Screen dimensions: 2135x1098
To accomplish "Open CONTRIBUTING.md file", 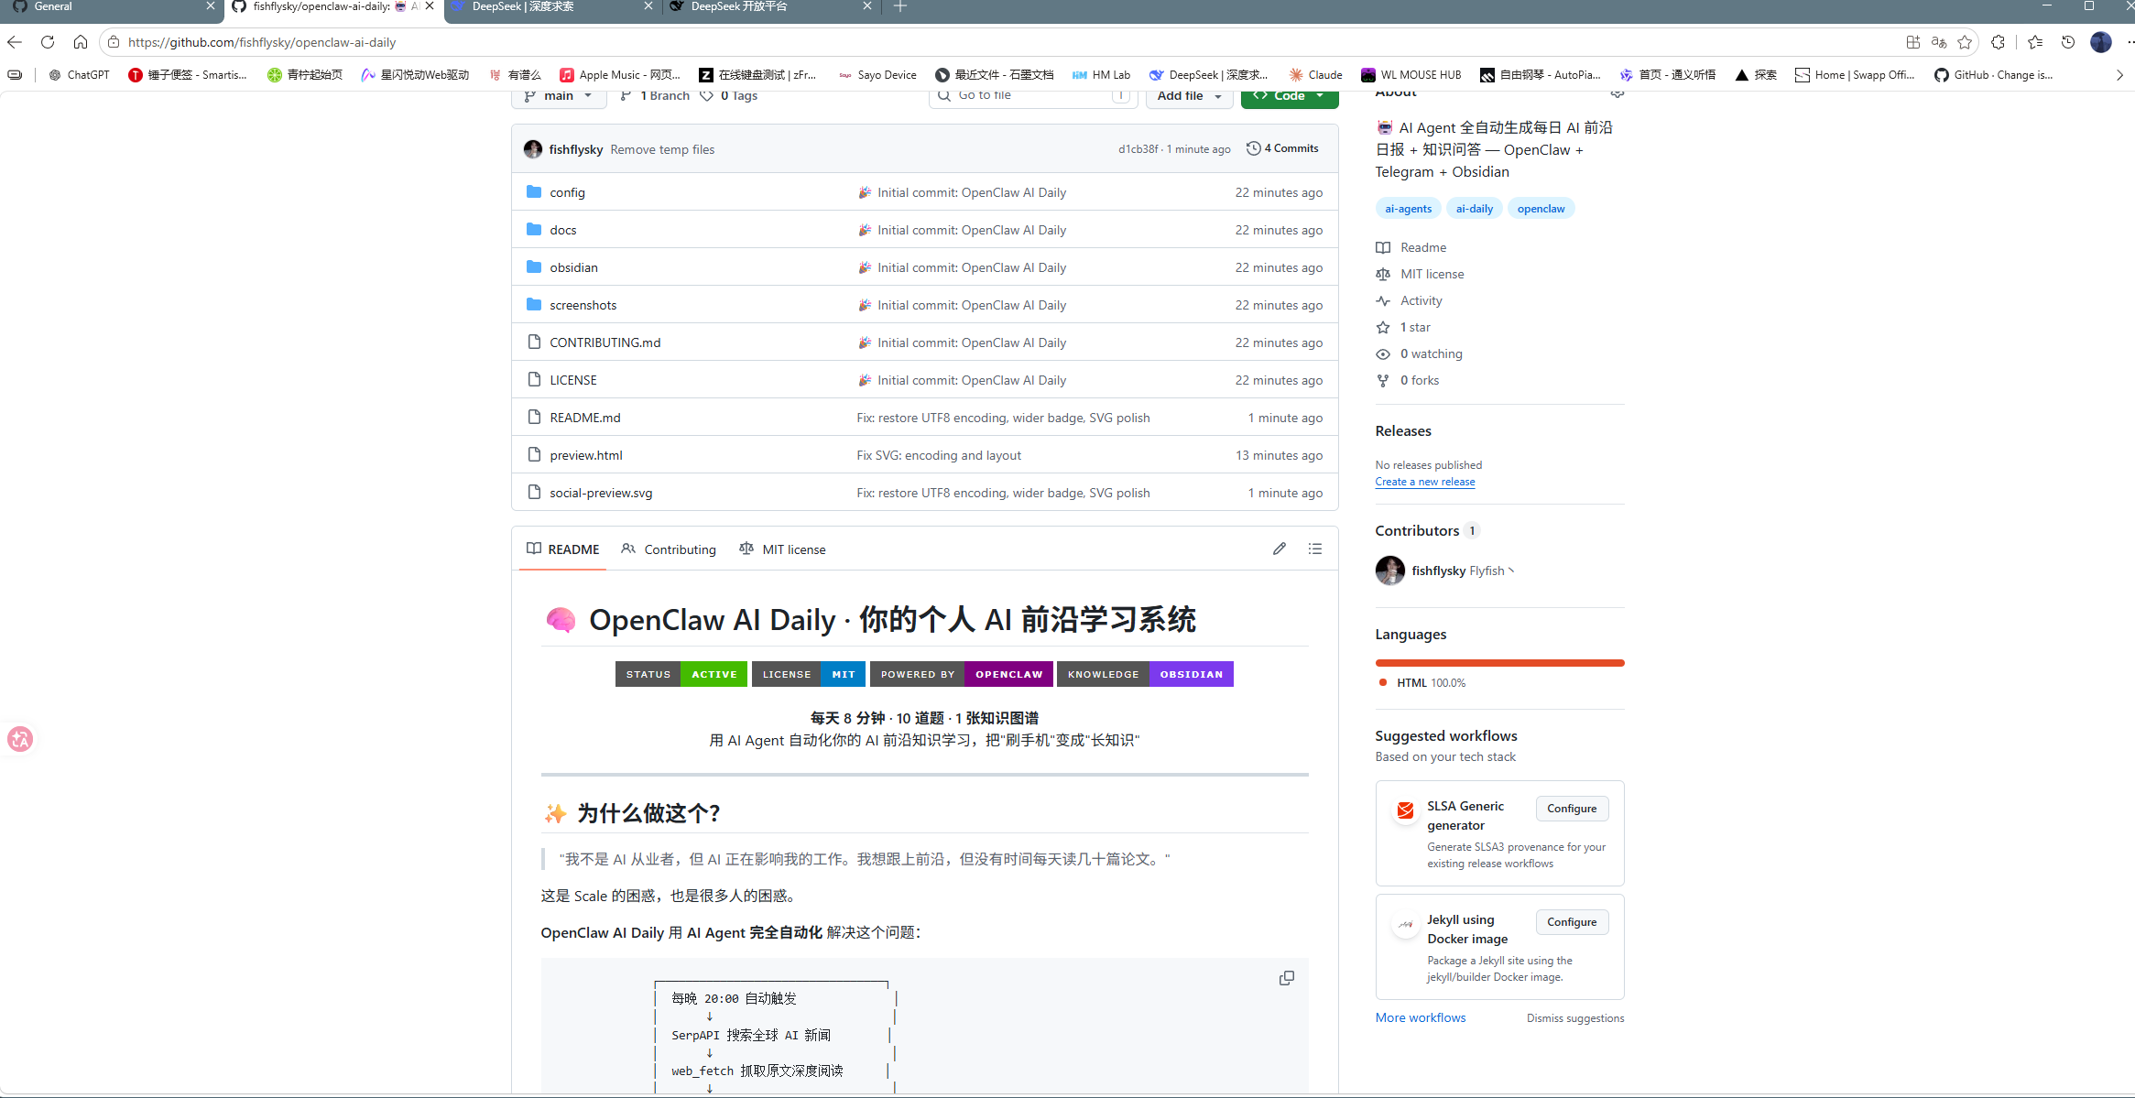I will pos(605,342).
